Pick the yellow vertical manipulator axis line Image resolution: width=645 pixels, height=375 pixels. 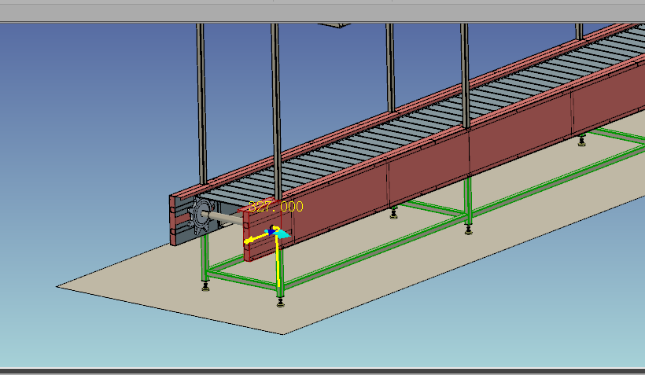[x=278, y=263]
